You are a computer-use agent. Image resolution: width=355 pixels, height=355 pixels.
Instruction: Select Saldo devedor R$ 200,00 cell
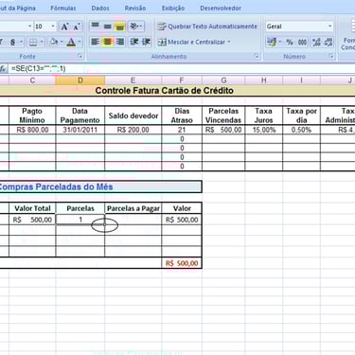[x=133, y=130]
